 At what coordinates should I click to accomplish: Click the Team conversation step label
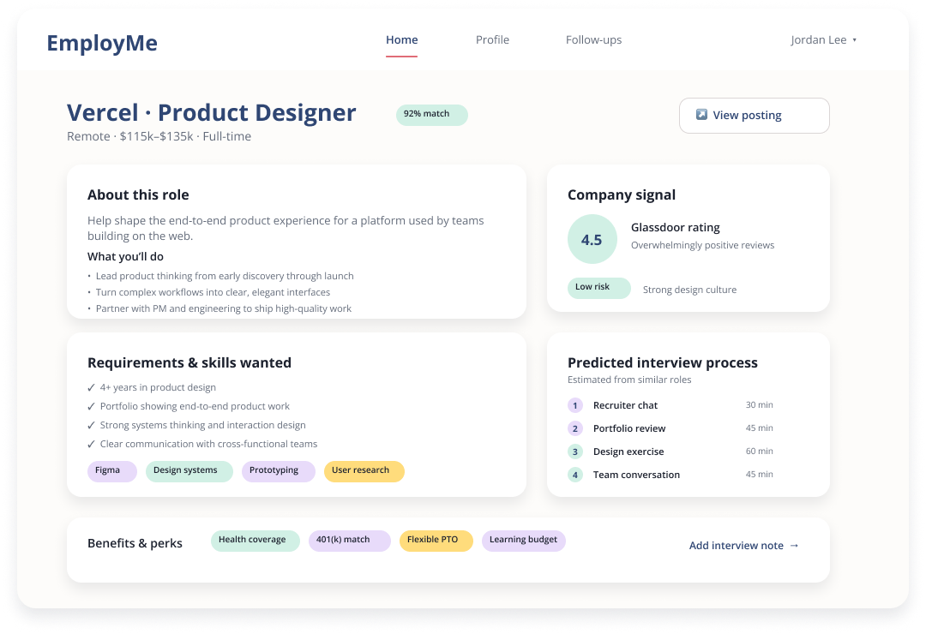tap(636, 475)
